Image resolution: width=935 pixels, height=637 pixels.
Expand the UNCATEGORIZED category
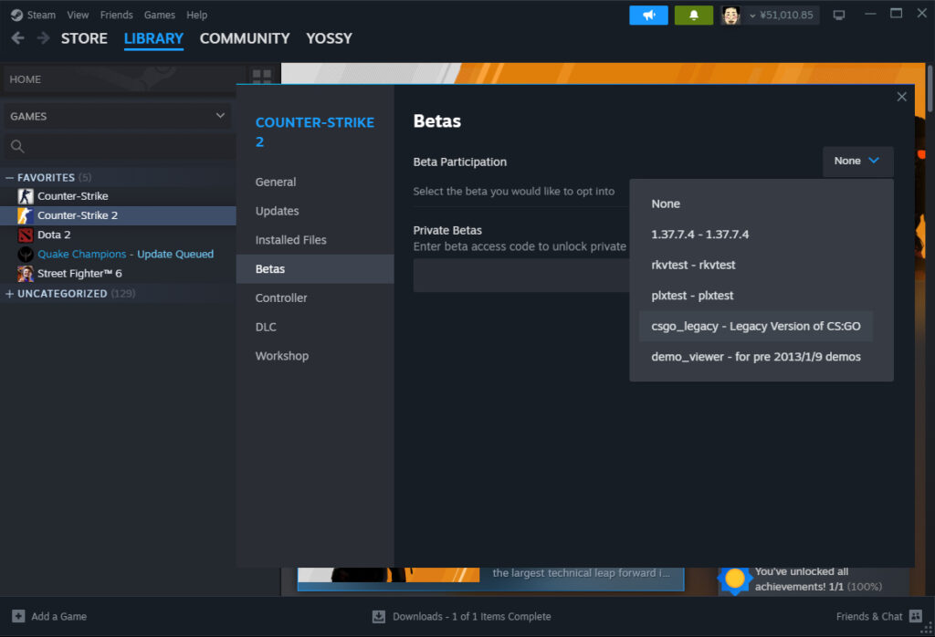coord(9,293)
